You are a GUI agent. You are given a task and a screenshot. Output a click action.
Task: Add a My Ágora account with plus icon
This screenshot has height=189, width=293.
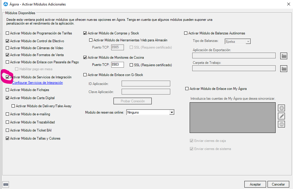282,108
